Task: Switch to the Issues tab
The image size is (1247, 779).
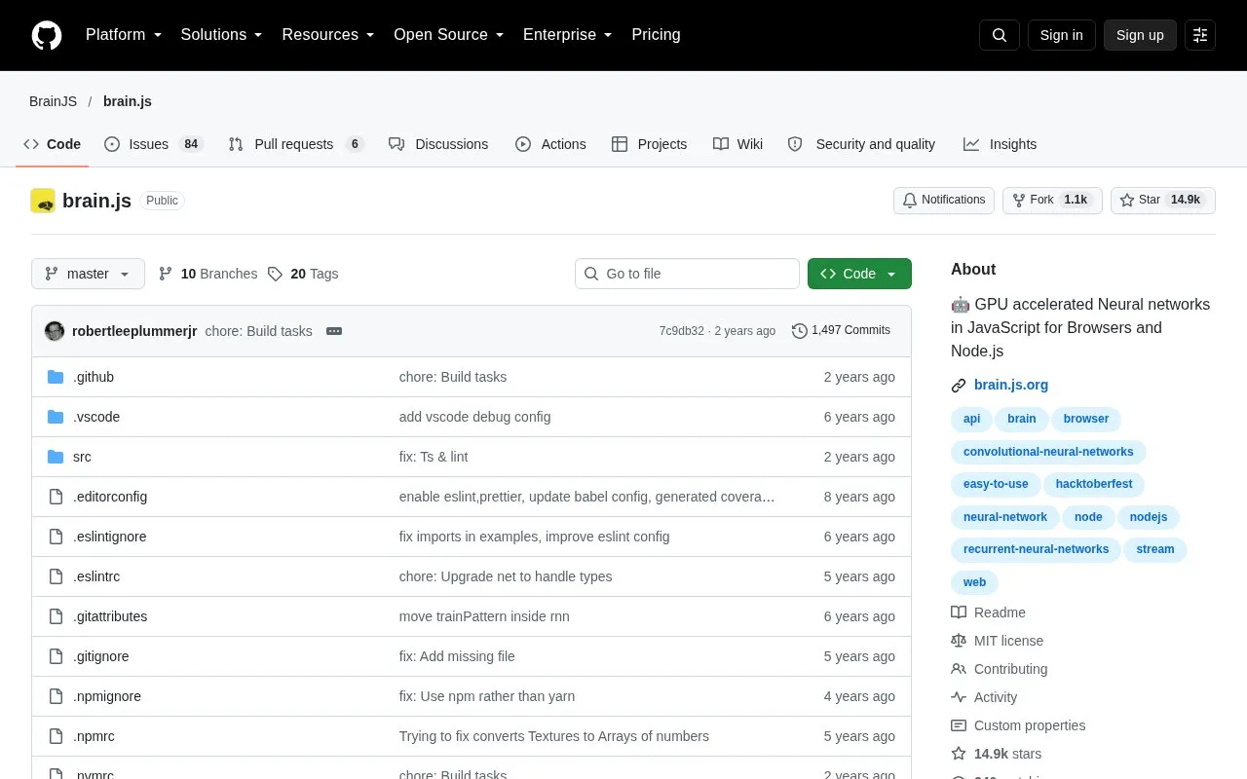Action: [x=153, y=144]
